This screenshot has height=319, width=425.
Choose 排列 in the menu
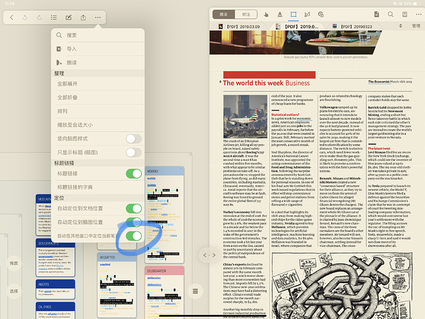pos(98,111)
